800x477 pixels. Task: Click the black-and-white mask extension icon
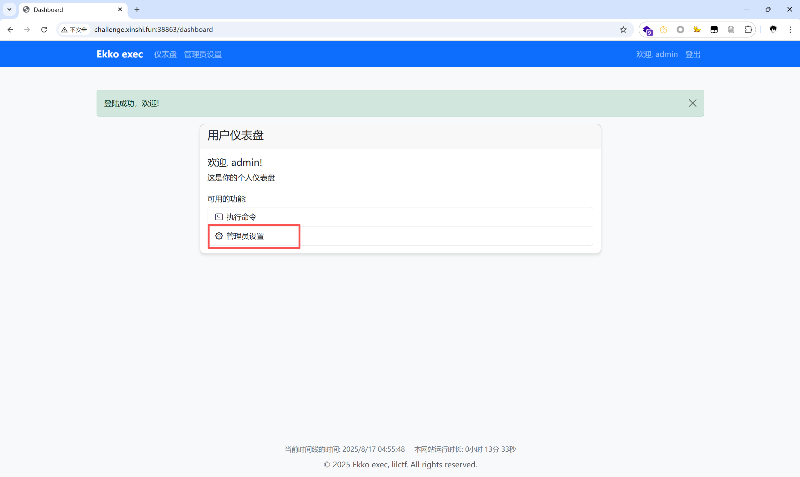(714, 30)
